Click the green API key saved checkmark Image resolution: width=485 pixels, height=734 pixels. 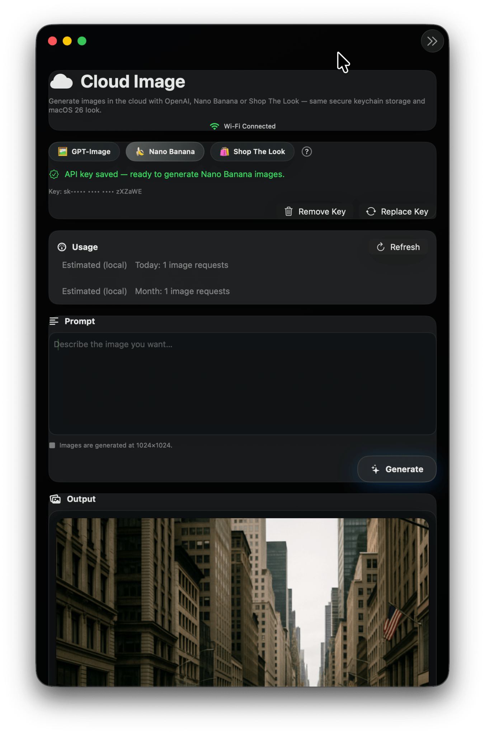tap(54, 174)
